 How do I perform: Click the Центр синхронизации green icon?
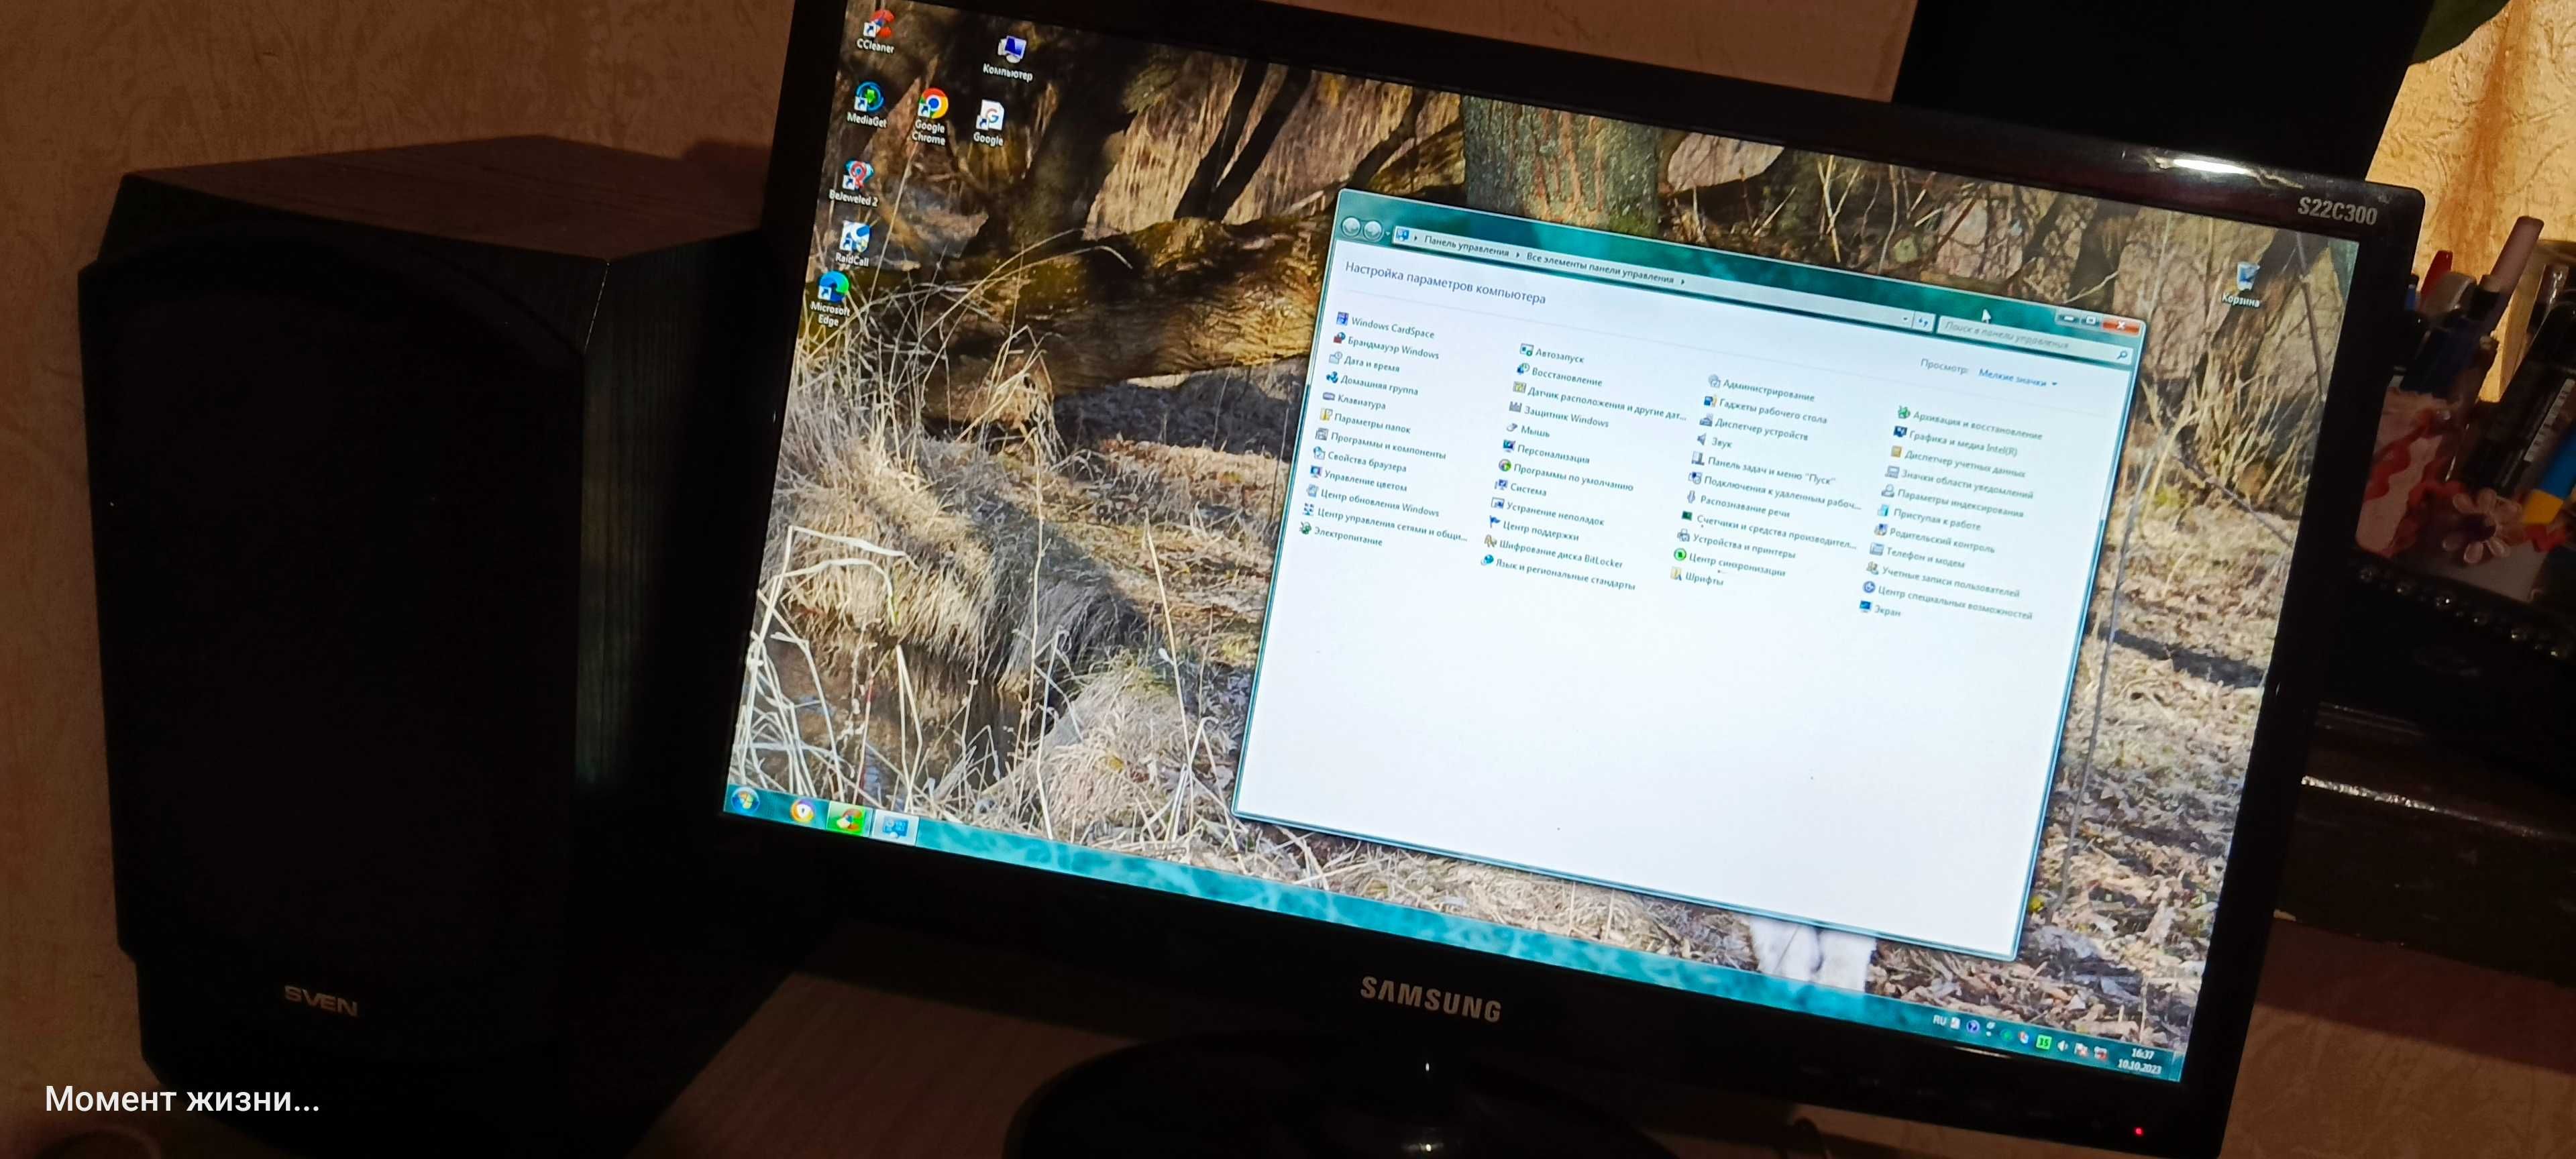pyautogui.click(x=1680, y=555)
